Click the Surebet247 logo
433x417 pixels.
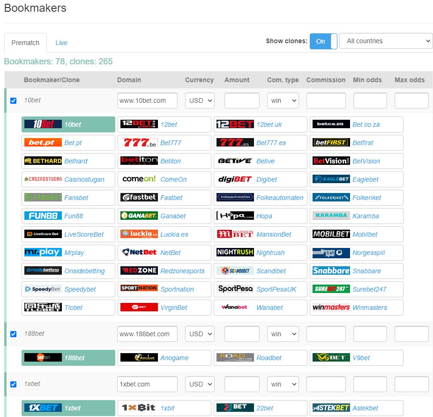tap(331, 289)
